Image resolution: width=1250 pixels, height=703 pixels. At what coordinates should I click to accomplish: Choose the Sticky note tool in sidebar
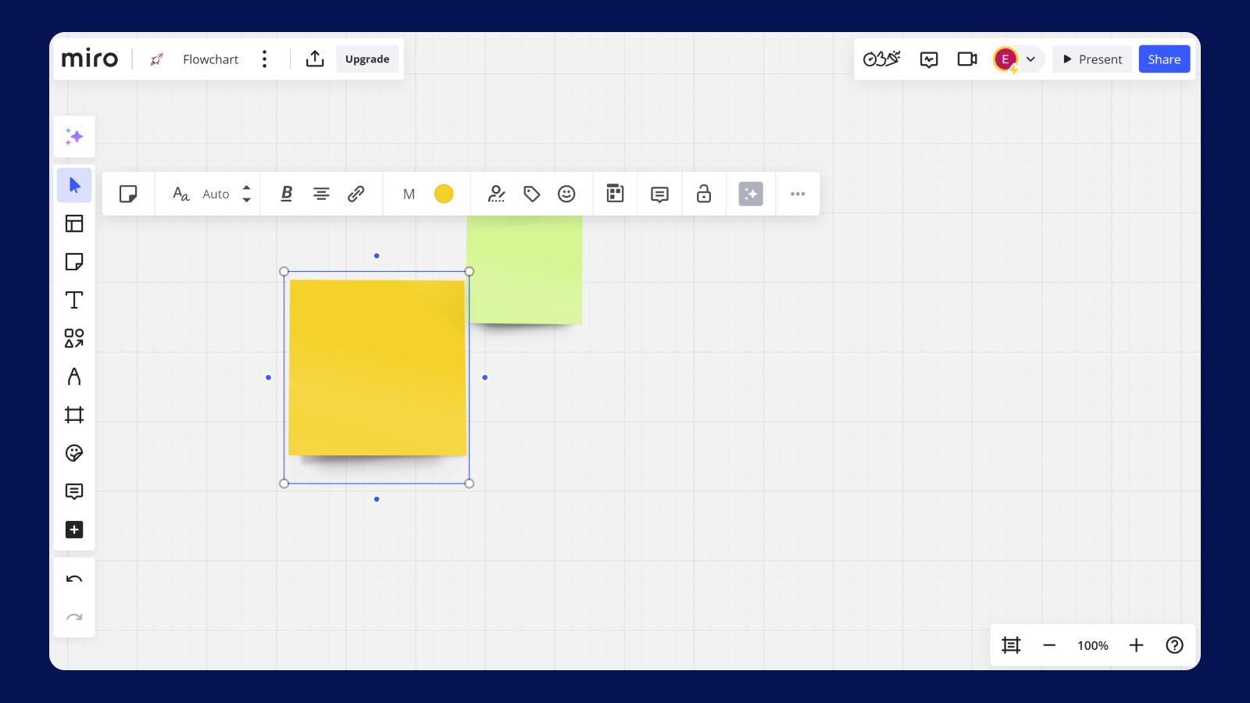(x=74, y=262)
